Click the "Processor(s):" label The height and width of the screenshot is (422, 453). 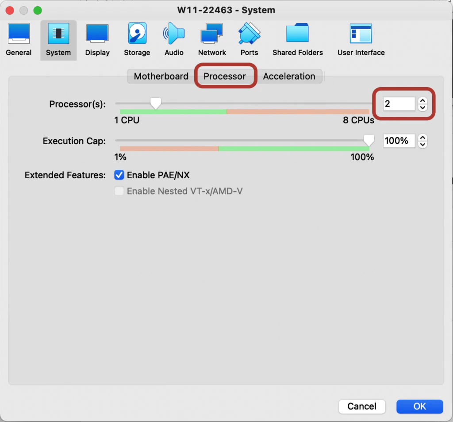pos(77,104)
